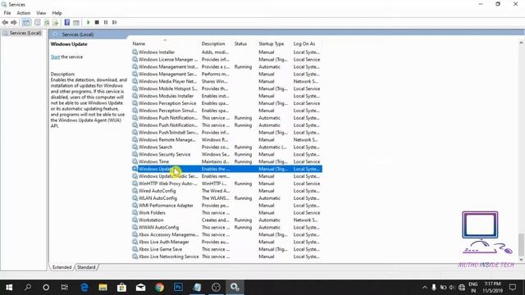Toggle the Show/Hide Console Tree toolbar icon

[x=26, y=22]
